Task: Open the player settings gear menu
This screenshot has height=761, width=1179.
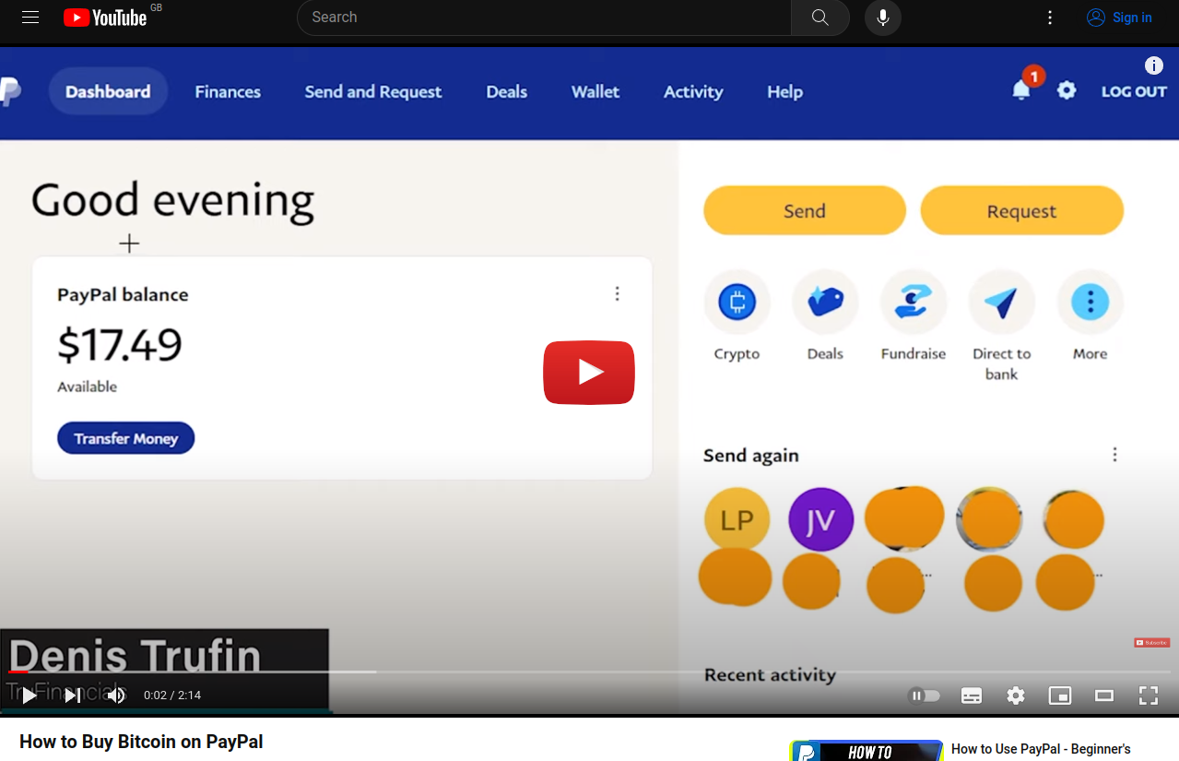Action: 1016,696
